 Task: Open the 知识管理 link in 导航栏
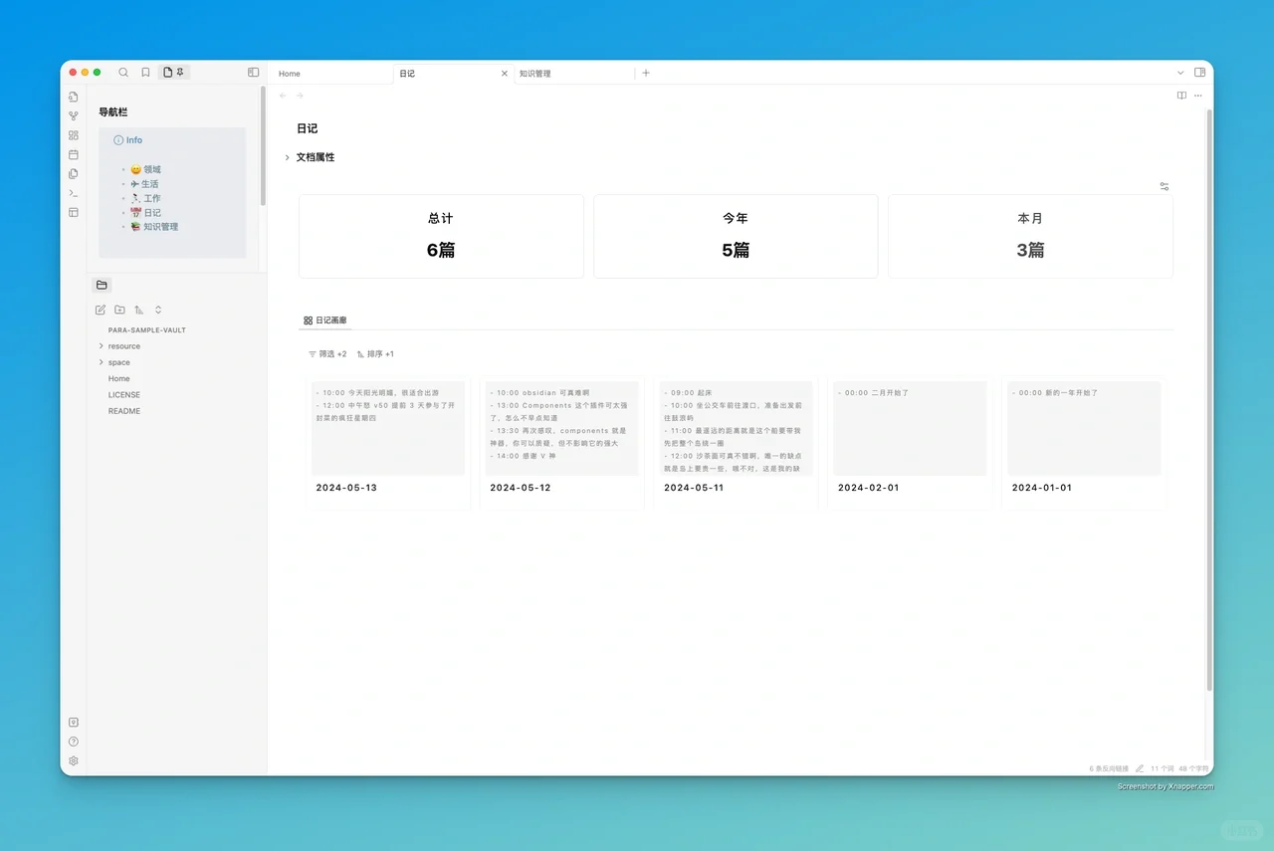point(160,226)
